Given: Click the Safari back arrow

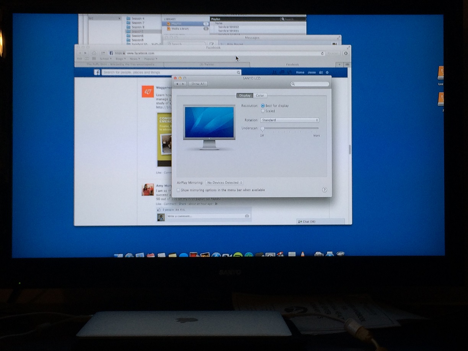Looking at the screenshot, I should pos(80,53).
